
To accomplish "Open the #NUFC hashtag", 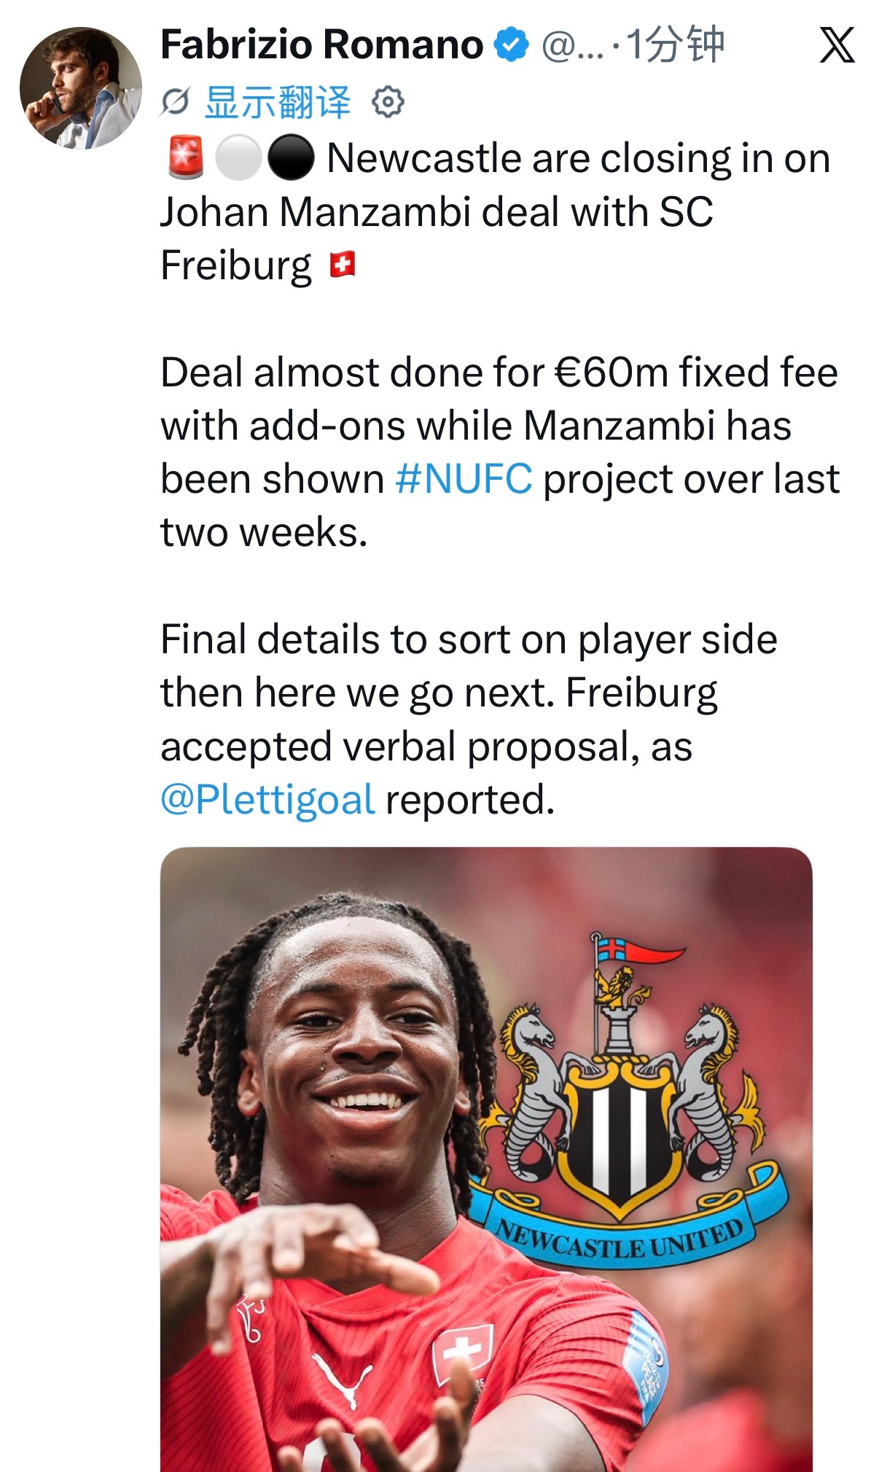I will [x=464, y=479].
